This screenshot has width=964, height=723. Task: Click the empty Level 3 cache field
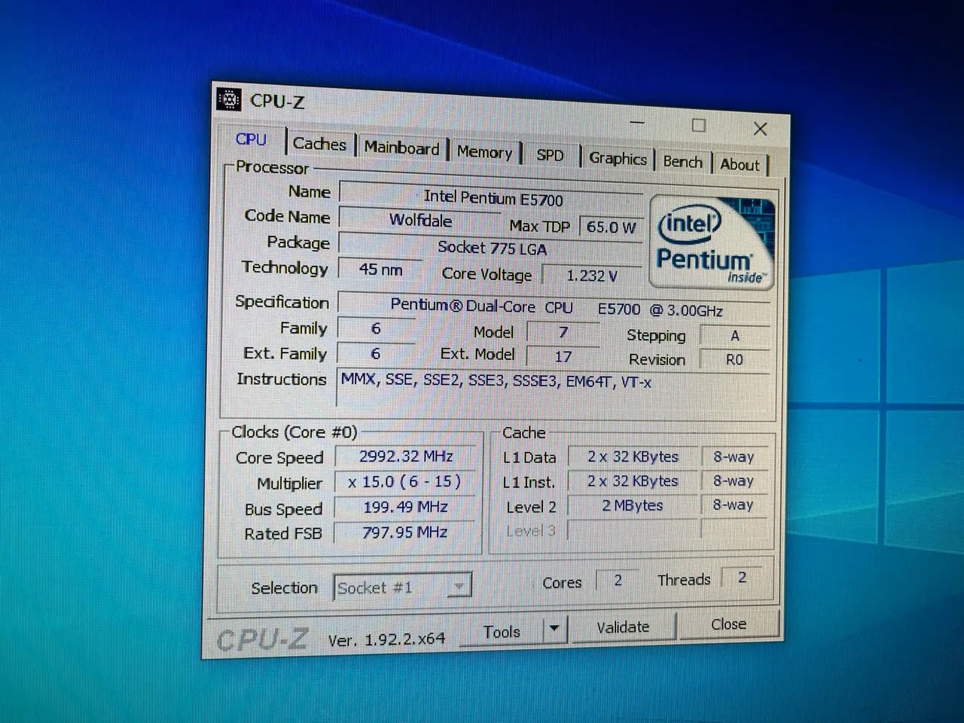[633, 530]
